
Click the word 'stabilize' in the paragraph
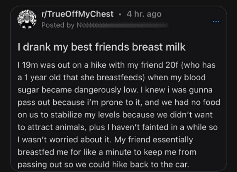coord(66,115)
